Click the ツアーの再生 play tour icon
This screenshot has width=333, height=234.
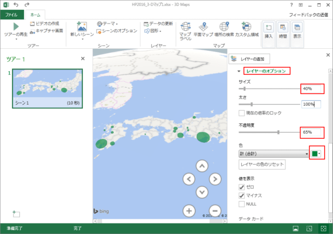pyautogui.click(x=16, y=27)
